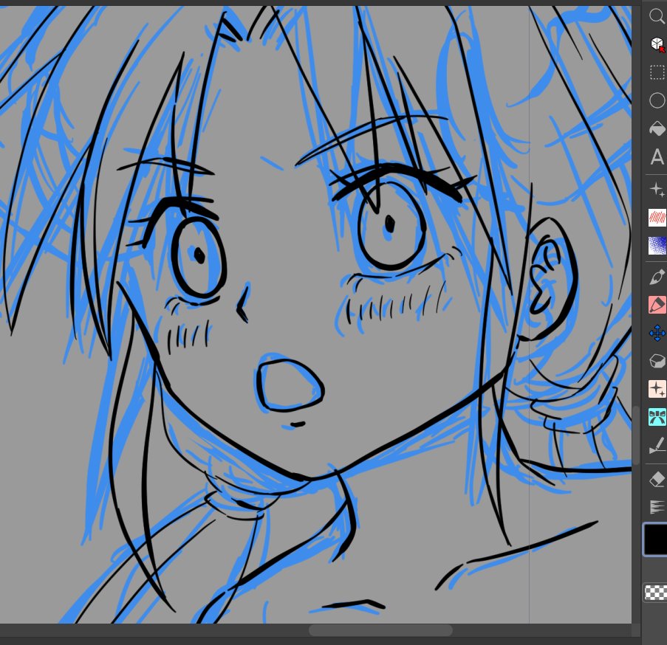Select the Pen nib tool
The height and width of the screenshot is (645, 667).
point(657,277)
